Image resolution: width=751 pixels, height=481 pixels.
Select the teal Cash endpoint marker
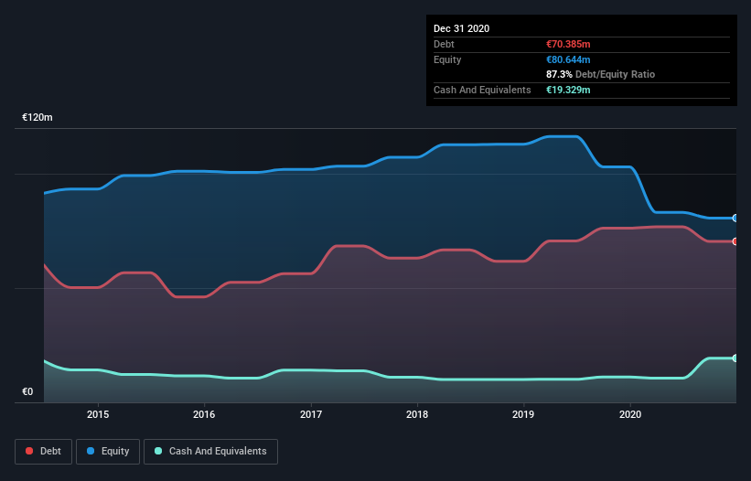click(x=735, y=358)
